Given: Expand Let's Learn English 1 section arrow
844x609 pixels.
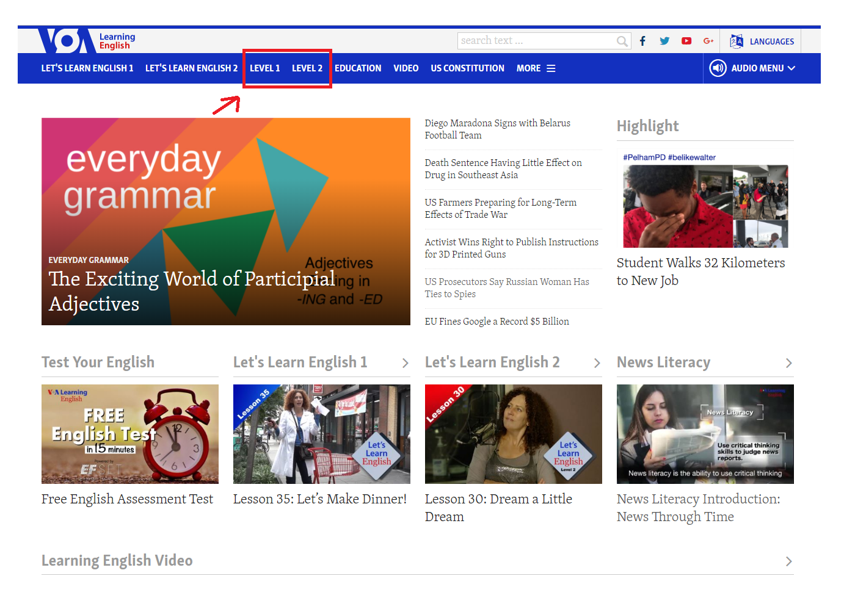Looking at the screenshot, I should point(405,363).
